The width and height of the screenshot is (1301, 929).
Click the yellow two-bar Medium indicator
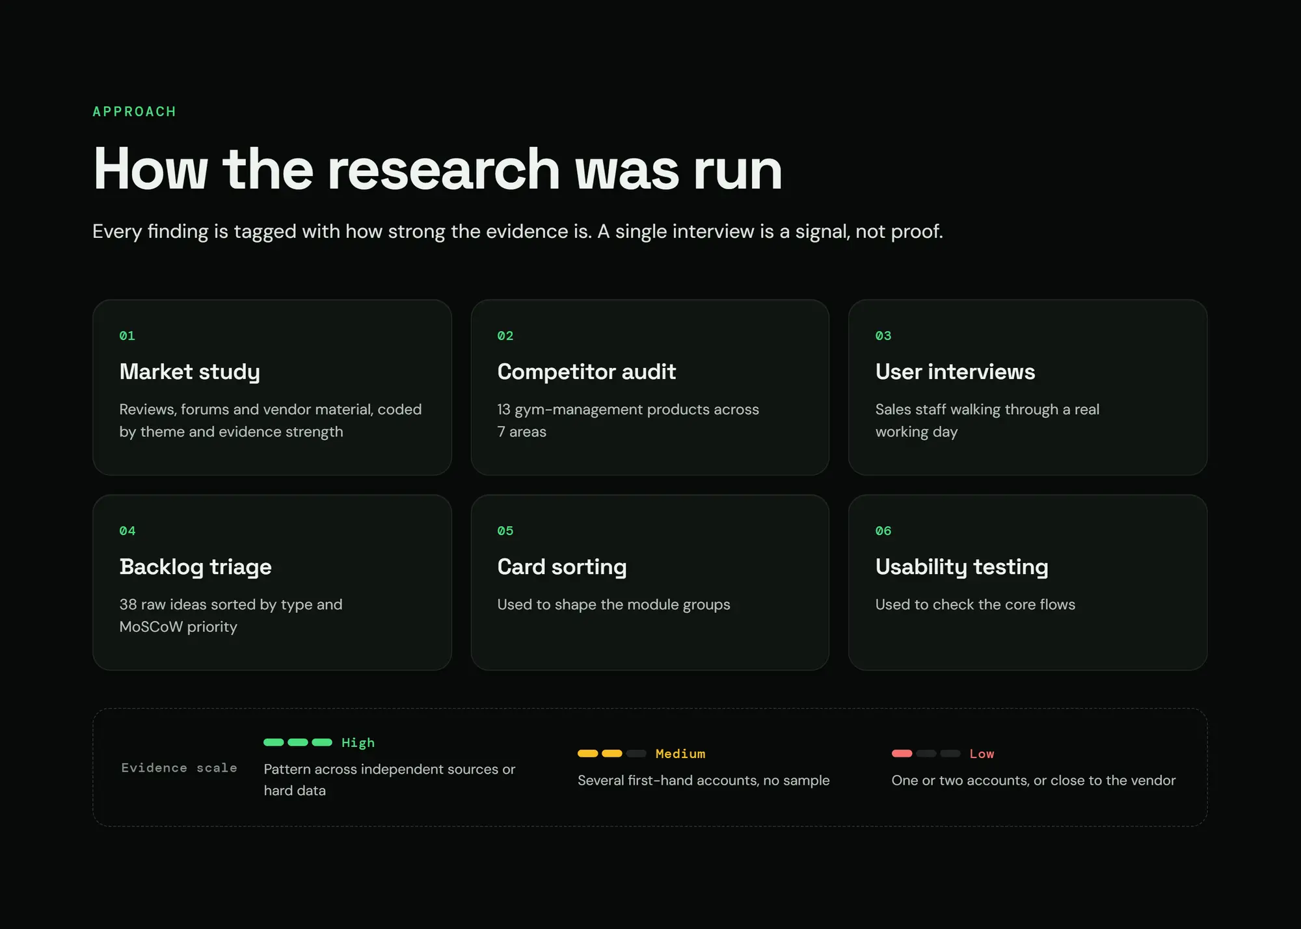click(612, 753)
